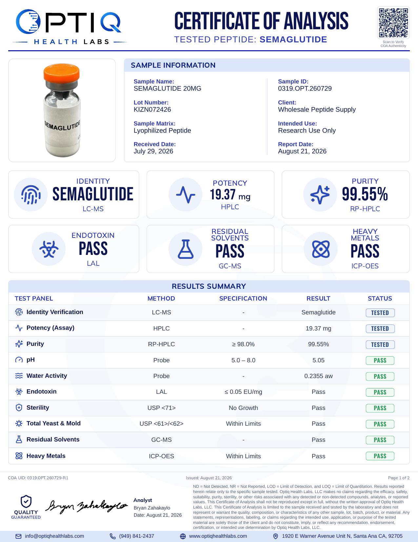Click the Potency pulse-wave icon

185,194
